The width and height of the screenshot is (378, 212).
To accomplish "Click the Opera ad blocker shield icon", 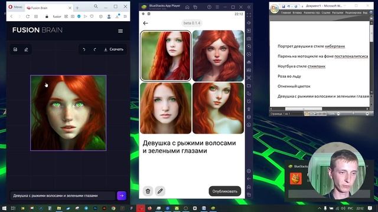I will click(79, 16).
